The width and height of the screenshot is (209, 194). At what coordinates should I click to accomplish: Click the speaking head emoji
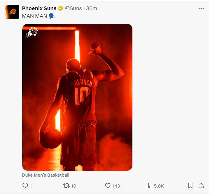pos(52,16)
